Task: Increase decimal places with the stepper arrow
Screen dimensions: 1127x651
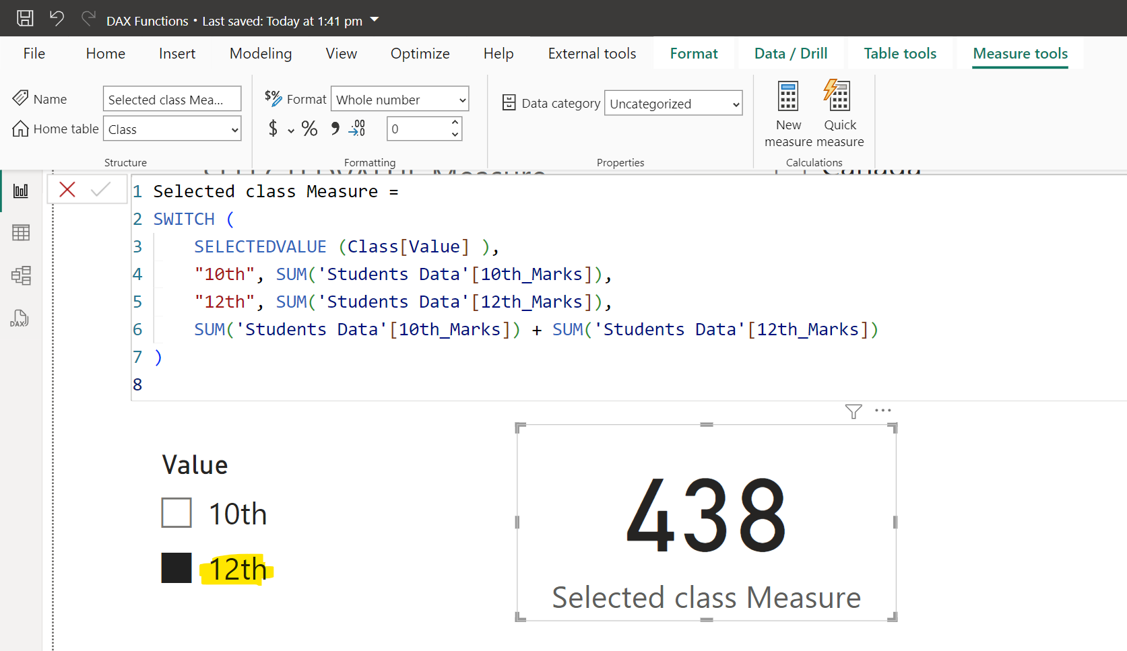Action: point(455,123)
